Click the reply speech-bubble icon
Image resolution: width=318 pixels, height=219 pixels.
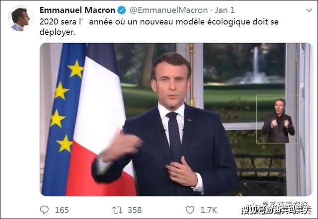point(44,210)
